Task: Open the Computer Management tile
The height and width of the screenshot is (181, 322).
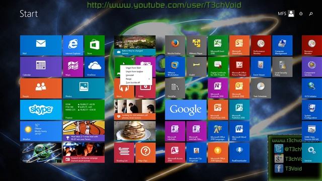Action: 282,45
